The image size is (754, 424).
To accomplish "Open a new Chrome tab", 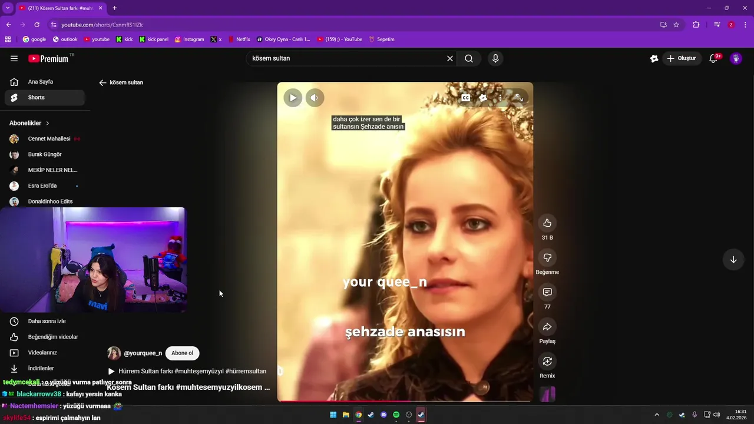I will click(x=114, y=8).
